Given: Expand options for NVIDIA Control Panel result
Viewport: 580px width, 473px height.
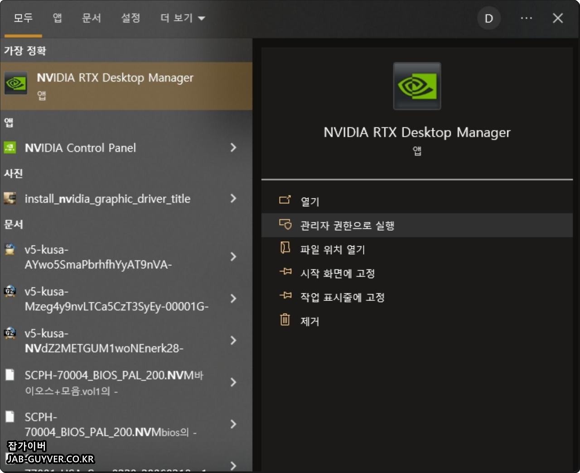Looking at the screenshot, I should coord(233,148).
